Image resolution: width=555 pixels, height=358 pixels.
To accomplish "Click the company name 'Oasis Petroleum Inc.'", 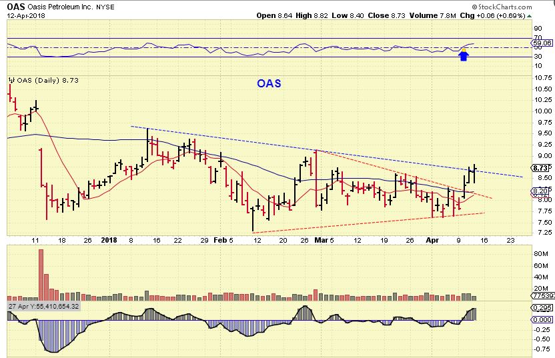I will tap(60, 7).
